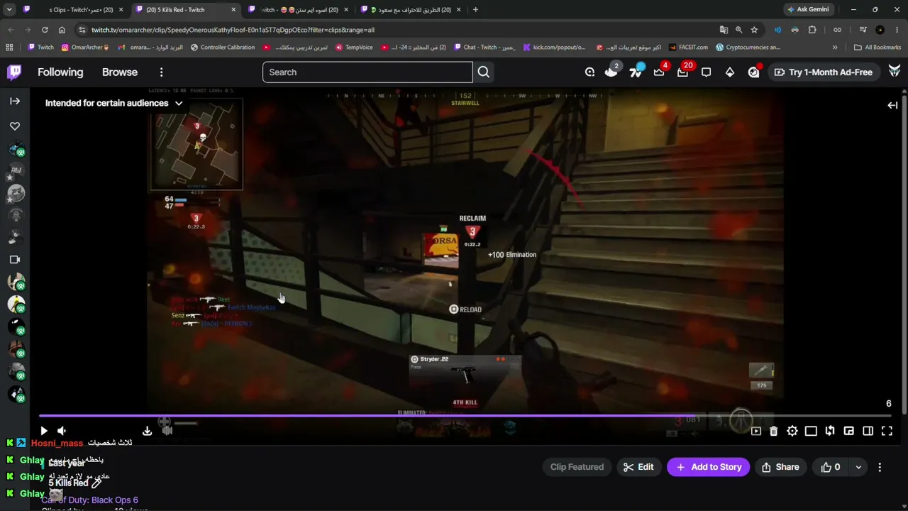
Task: Open a new browser tab
Action: pos(475,10)
